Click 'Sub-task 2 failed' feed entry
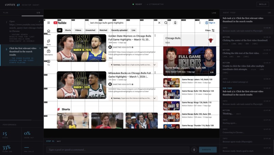Screen dimensions: 274x155 [246, 80]
